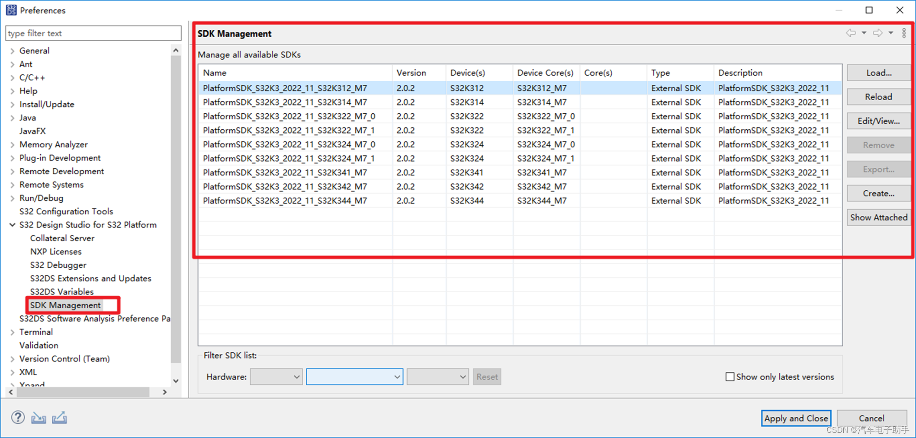
Task: Click the Device Core(s) column header
Action: (547, 73)
